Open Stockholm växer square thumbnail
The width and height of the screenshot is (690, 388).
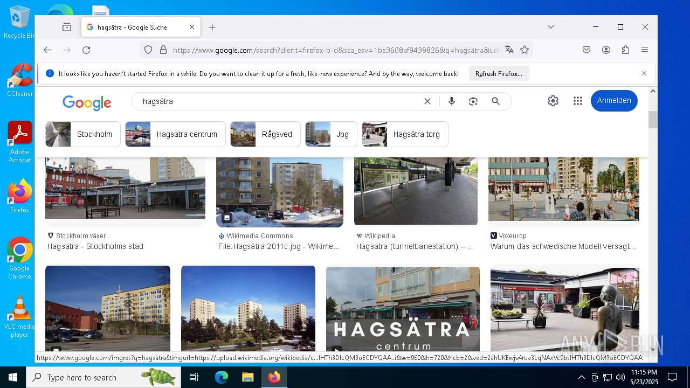pos(125,188)
